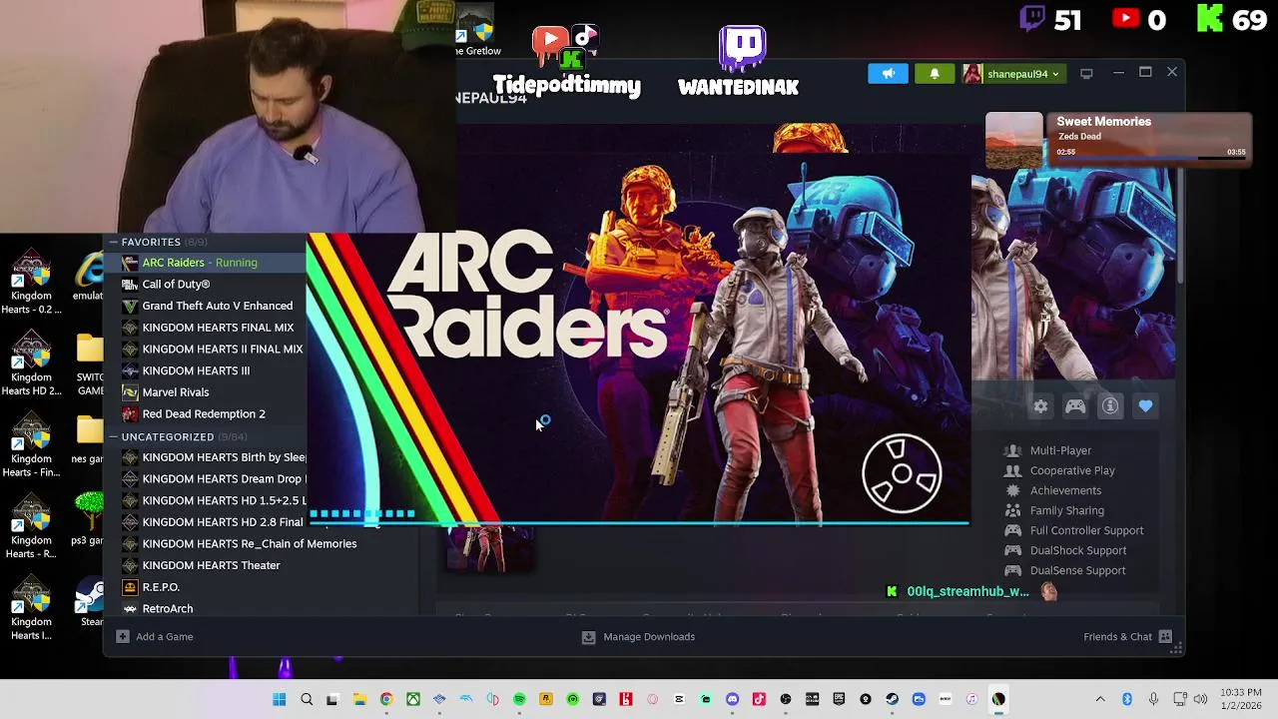This screenshot has height=719, width=1278.
Task: Show hidden system tray icons
Action: click(x=1100, y=699)
